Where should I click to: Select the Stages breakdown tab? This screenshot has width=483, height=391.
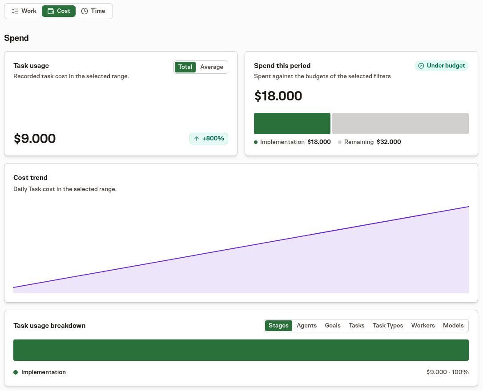278,326
